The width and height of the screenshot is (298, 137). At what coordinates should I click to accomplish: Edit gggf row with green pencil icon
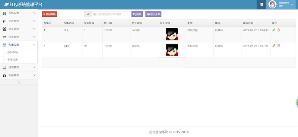click(x=274, y=45)
